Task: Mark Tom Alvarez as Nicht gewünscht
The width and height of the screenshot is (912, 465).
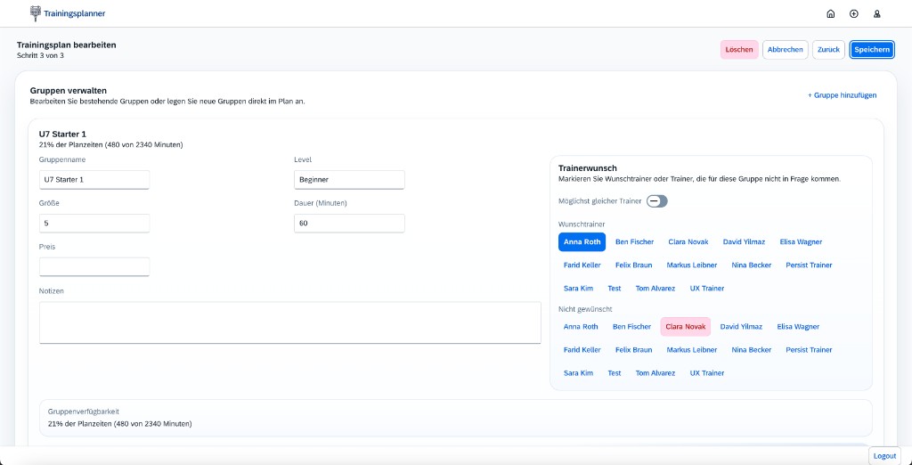Action: click(x=655, y=373)
